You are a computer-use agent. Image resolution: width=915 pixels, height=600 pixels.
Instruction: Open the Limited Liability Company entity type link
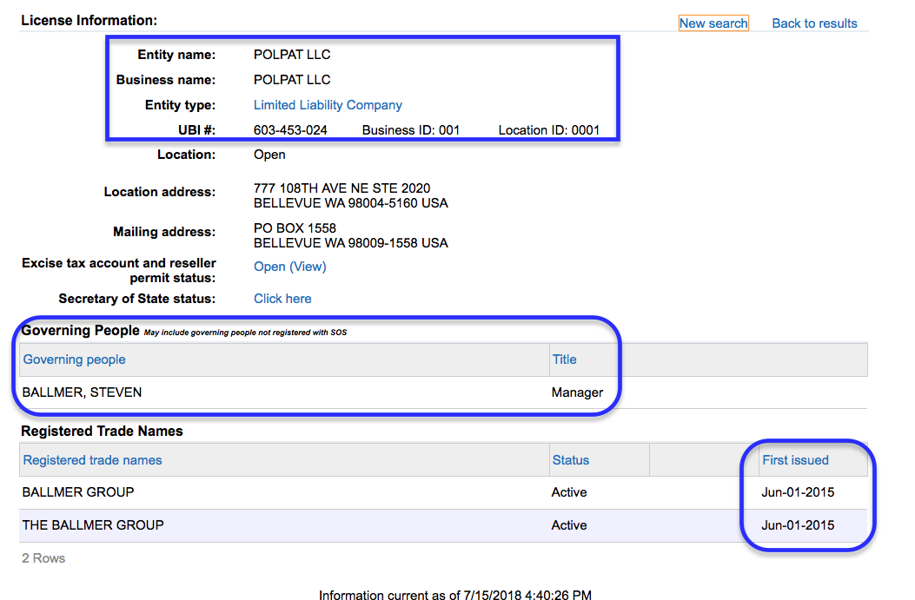pos(328,105)
